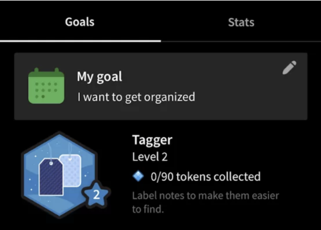The height and width of the screenshot is (230, 321).
Task: Click the Goals tab underline indicator
Action: [x=80, y=41]
